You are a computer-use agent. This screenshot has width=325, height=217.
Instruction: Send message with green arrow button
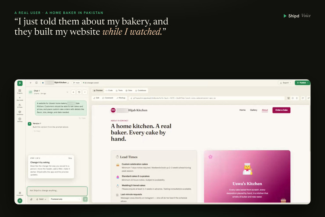(x=85, y=199)
